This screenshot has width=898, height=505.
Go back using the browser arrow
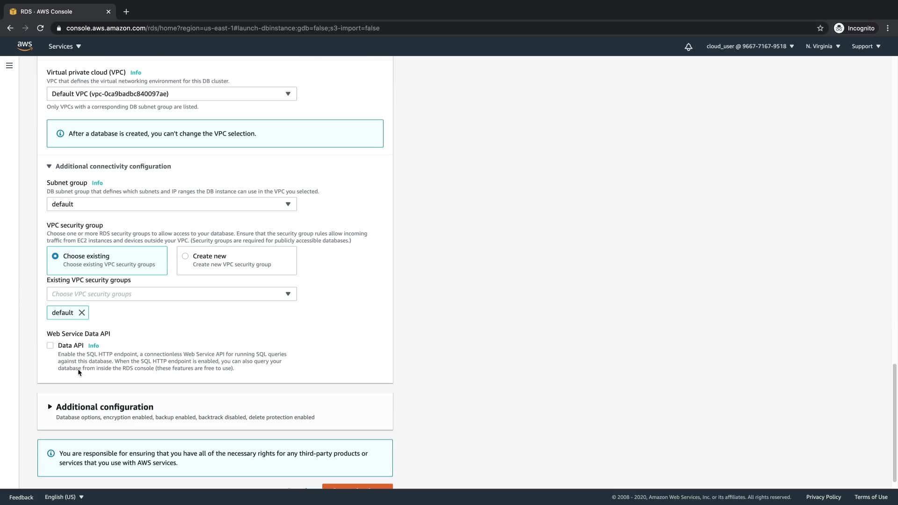10,28
